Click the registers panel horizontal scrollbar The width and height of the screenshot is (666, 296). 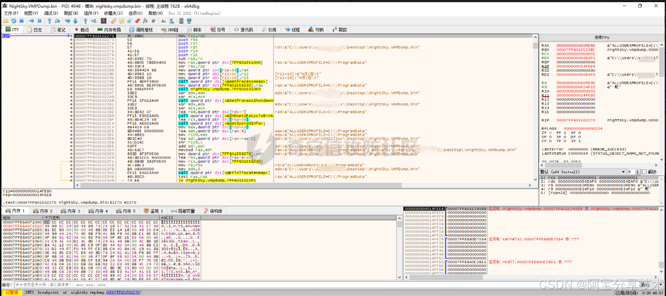pyautogui.click(x=599, y=166)
